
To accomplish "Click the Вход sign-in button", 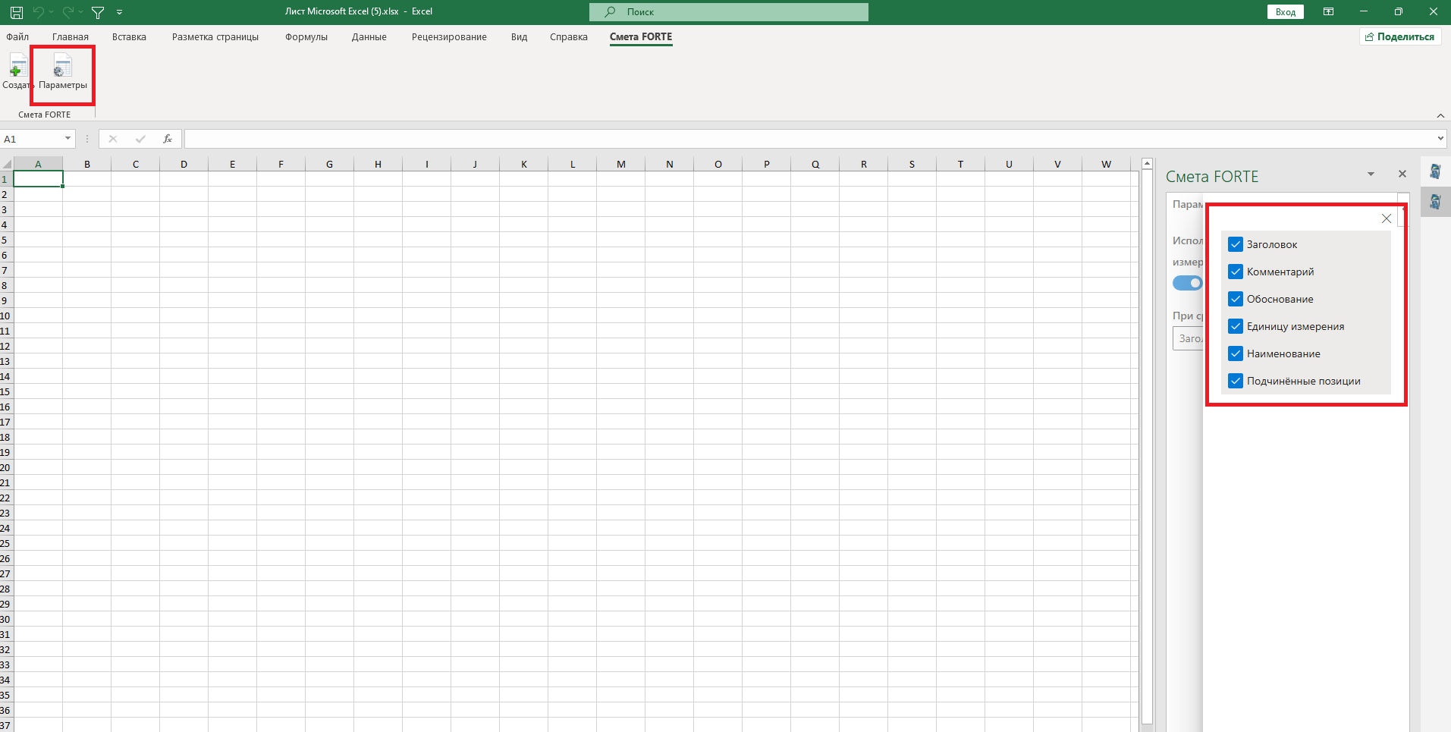I will click(1286, 11).
